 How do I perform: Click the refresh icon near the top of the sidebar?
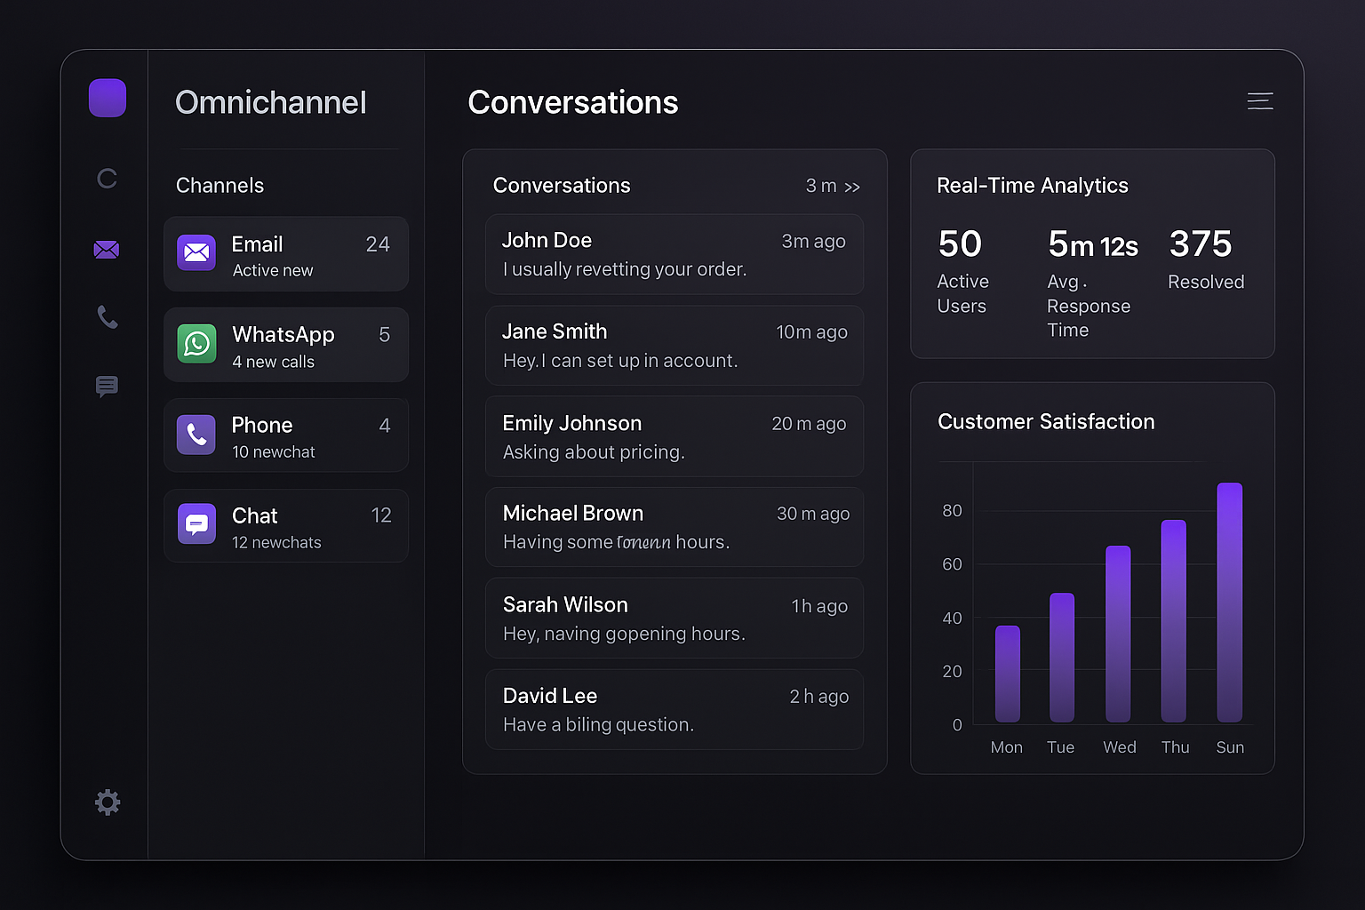107,179
